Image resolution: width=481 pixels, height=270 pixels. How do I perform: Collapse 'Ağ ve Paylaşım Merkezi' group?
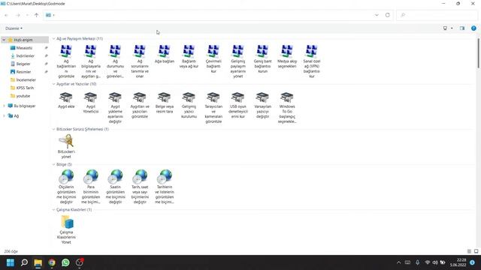[53, 39]
